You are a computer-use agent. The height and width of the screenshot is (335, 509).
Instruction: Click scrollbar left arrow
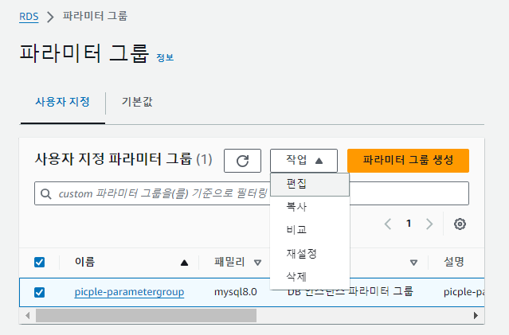click(x=29, y=315)
